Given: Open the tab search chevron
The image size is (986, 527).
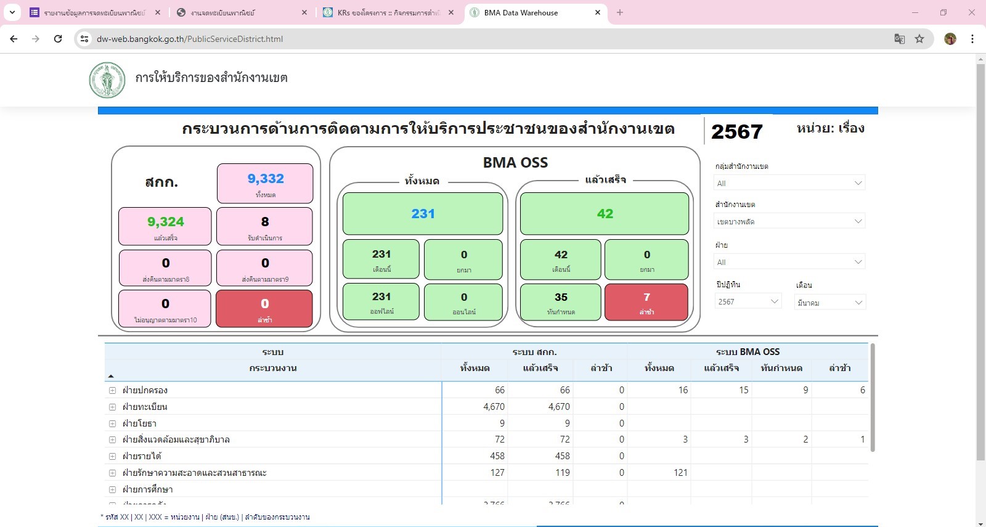Looking at the screenshot, I should [12, 12].
